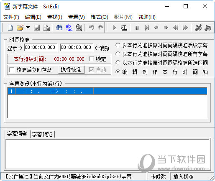Click the 显示 start time field
Viewport: 215px width, 181px height.
click(x=41, y=47)
